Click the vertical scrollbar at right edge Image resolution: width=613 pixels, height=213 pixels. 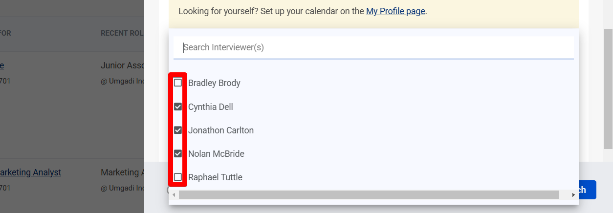pos(608,88)
